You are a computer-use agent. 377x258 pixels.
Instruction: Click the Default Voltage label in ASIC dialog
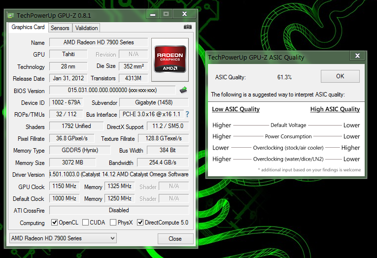point(288,125)
